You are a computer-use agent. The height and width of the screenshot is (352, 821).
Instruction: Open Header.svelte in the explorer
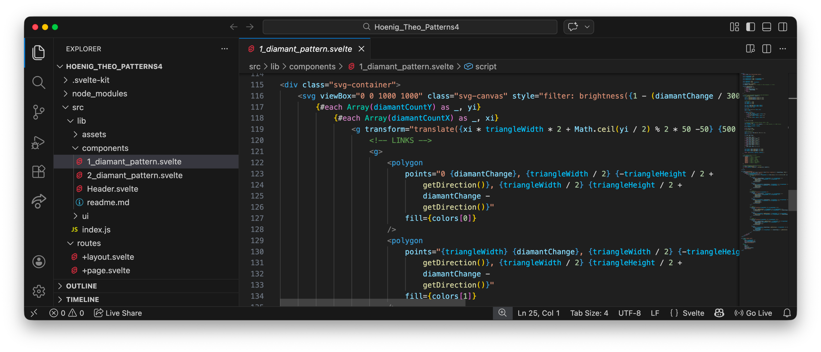112,189
